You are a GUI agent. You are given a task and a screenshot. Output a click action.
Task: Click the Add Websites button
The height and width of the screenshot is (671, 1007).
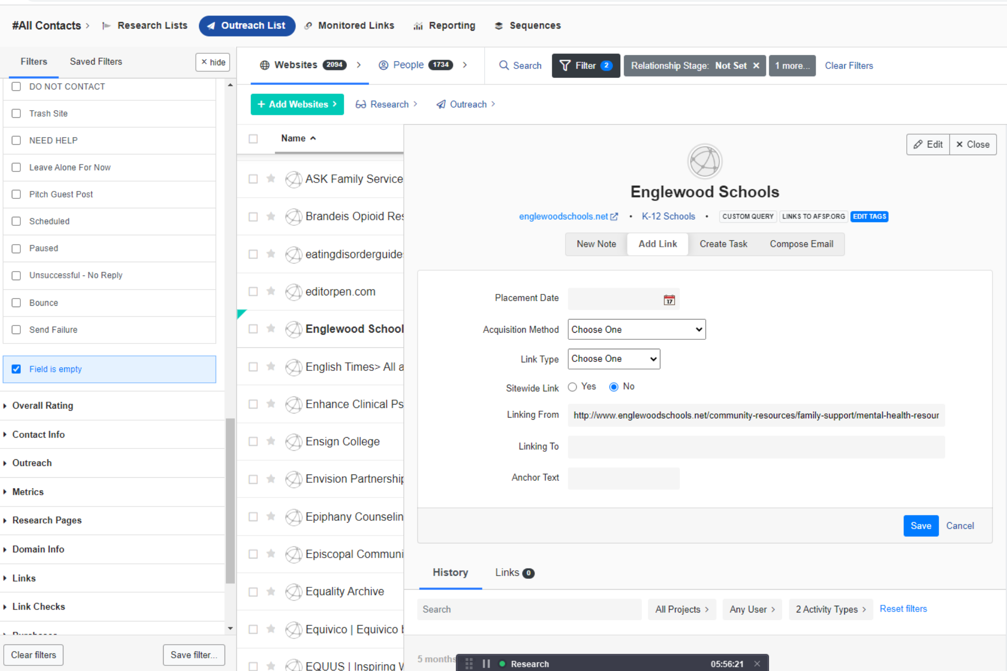[297, 104]
